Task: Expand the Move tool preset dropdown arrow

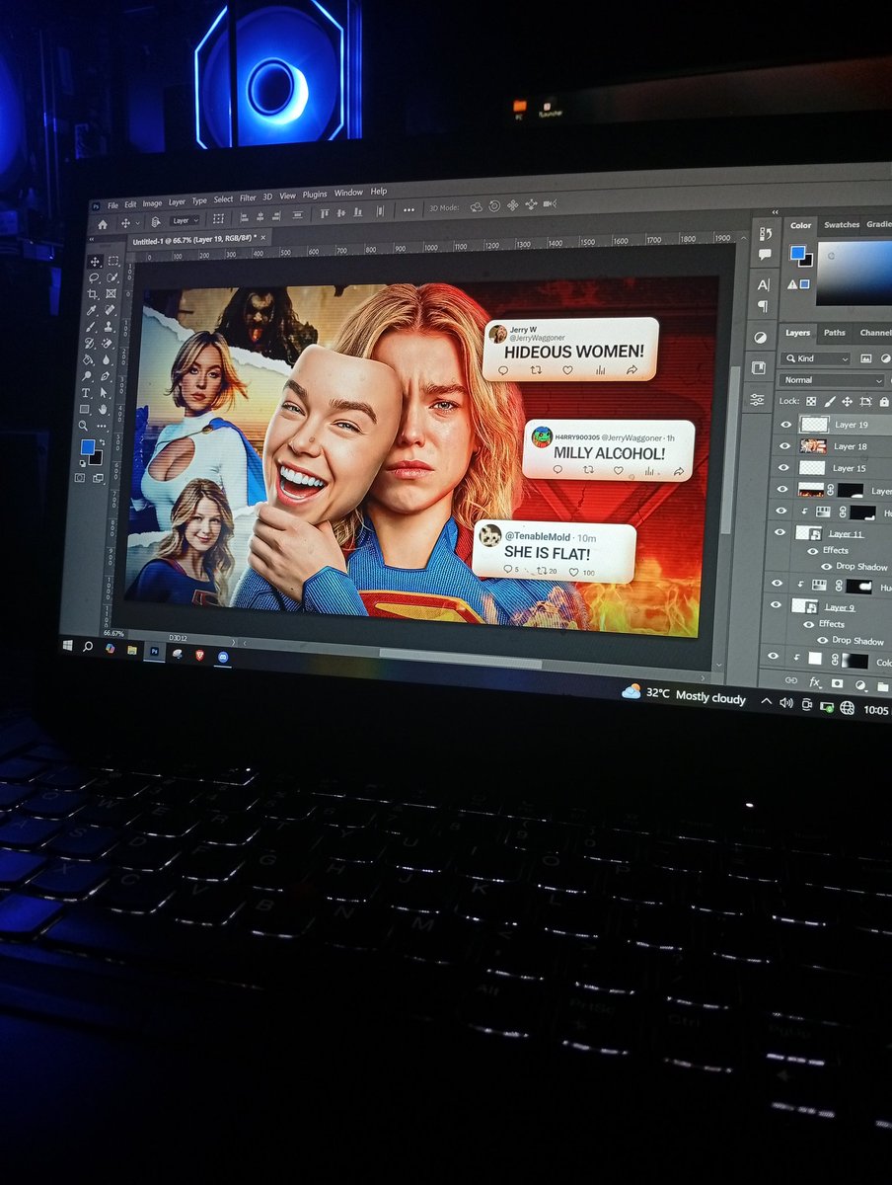Action: [137, 223]
